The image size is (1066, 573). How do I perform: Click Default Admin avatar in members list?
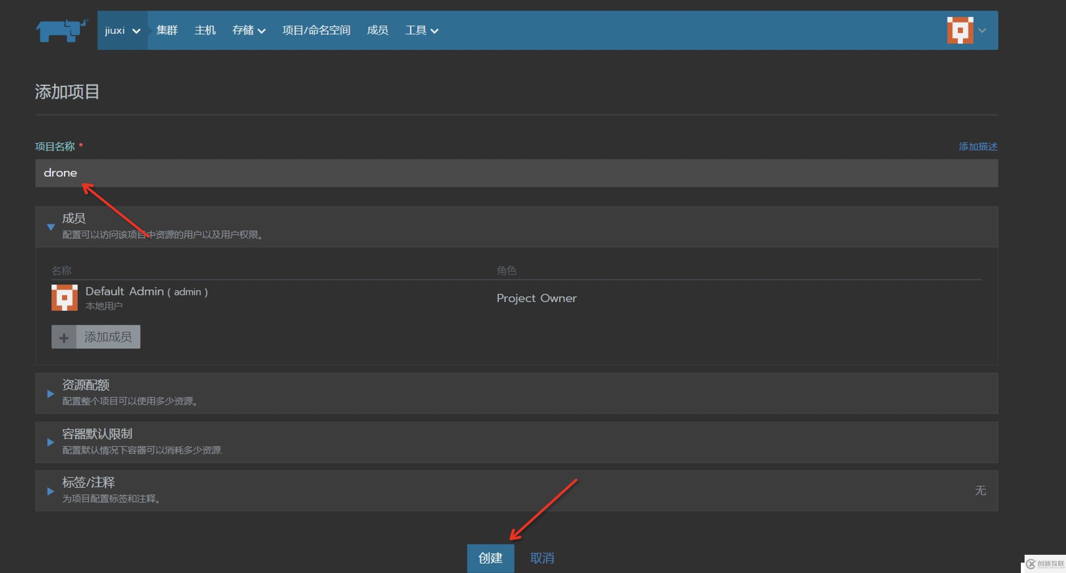coord(64,298)
